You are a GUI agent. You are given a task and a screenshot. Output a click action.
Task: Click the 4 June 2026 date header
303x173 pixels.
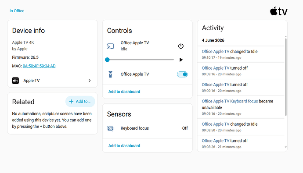[213, 40]
